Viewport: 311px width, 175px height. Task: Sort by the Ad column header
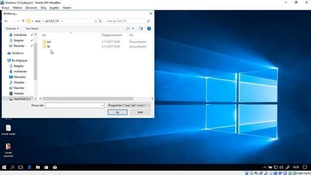(44, 35)
